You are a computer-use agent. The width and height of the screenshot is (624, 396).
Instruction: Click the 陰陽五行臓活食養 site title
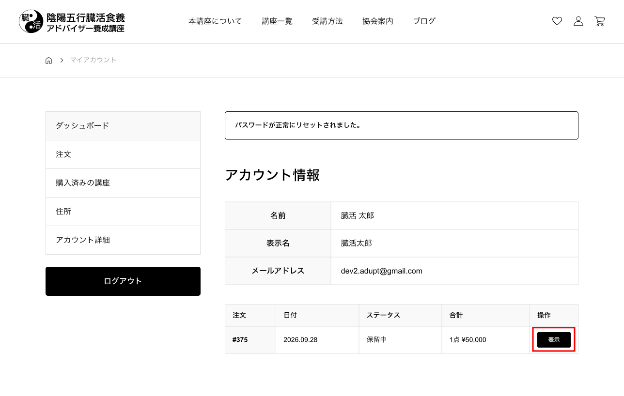86,18
